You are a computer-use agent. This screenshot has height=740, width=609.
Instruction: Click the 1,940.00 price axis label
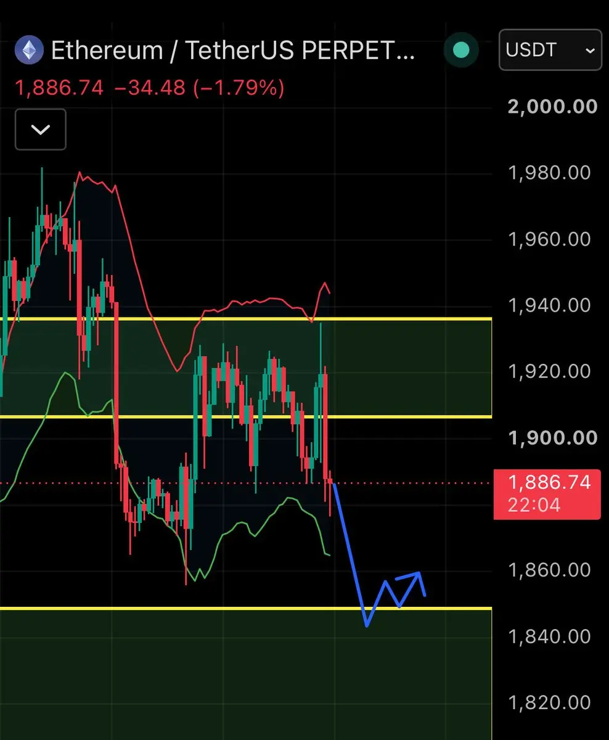click(549, 305)
